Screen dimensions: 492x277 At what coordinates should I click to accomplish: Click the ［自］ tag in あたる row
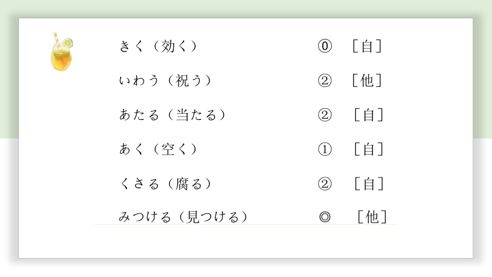point(369,115)
